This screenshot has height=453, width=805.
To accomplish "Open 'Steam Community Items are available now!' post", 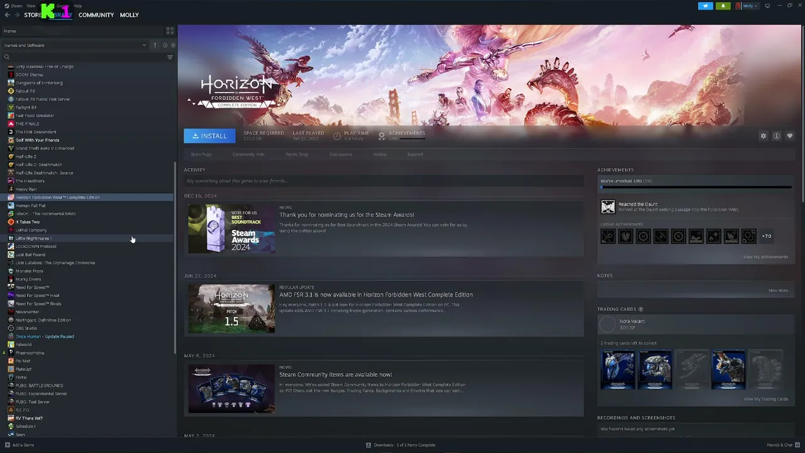I will click(x=336, y=374).
